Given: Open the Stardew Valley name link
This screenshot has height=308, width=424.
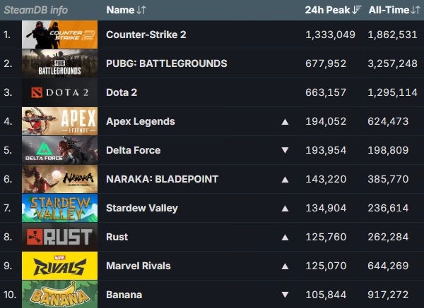Looking at the screenshot, I should pos(142,208).
